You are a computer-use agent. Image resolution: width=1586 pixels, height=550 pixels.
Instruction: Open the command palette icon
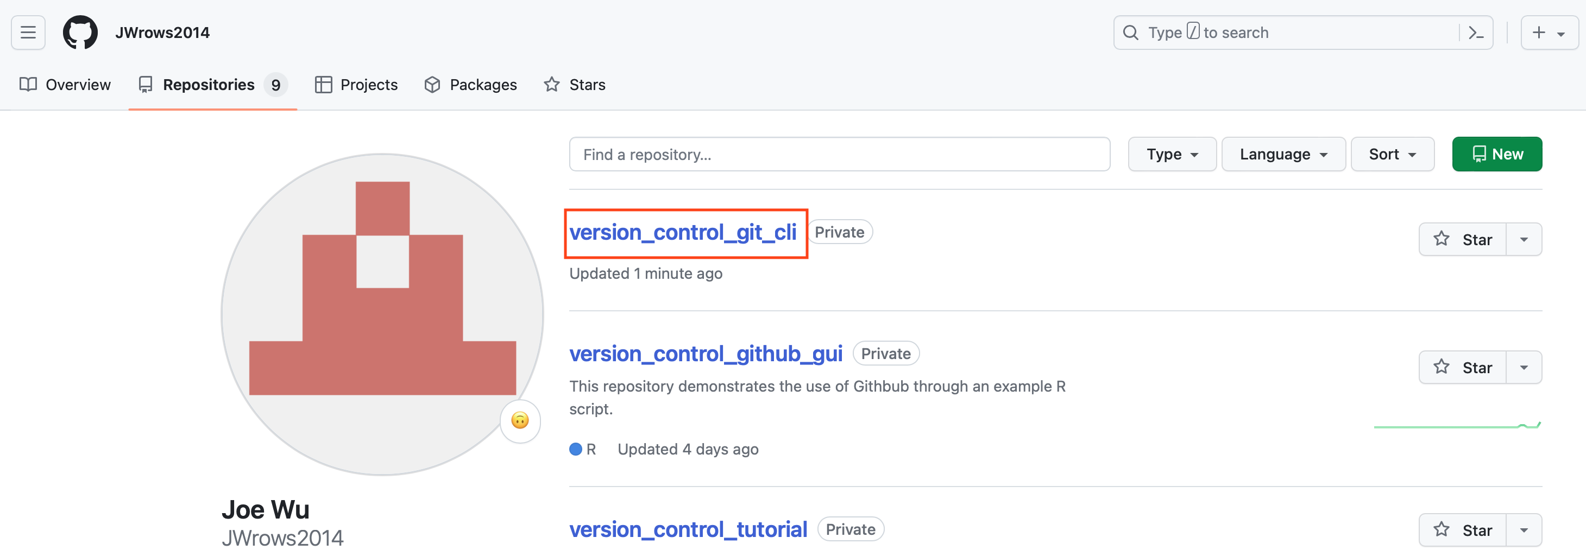coord(1476,33)
